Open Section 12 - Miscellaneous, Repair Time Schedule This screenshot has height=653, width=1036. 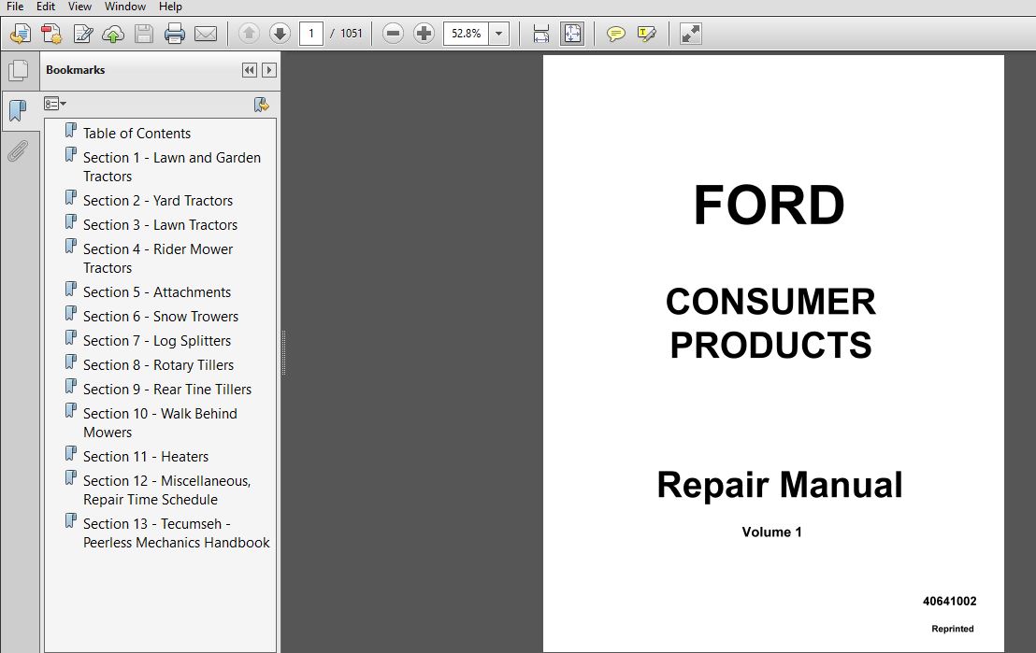tap(167, 490)
